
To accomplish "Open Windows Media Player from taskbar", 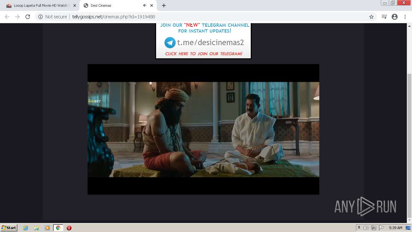I will pos(47,228).
